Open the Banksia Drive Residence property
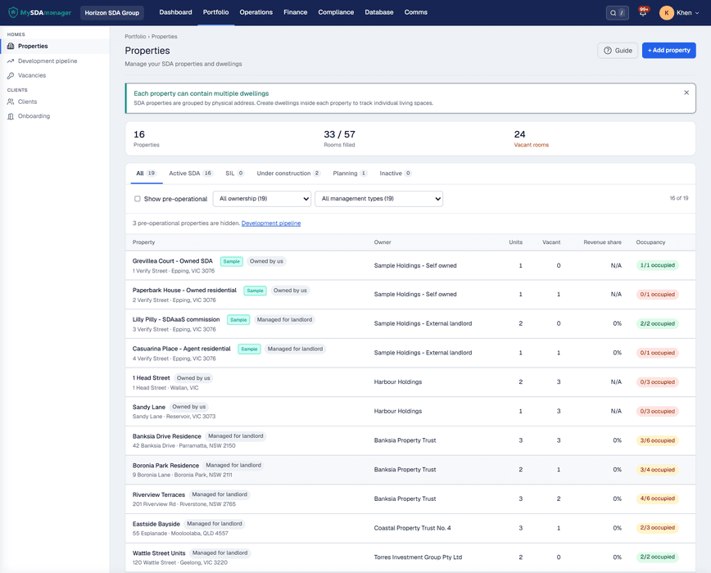This screenshot has width=711, height=573. 167,436
